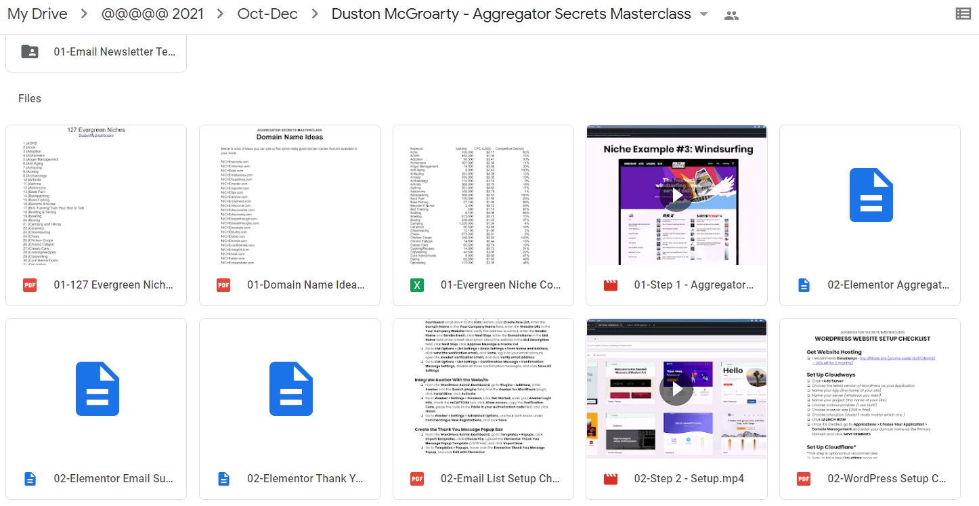Open the Oct-Dec breadcrumb folder
Screen dimensions: 979x506
click(x=267, y=14)
